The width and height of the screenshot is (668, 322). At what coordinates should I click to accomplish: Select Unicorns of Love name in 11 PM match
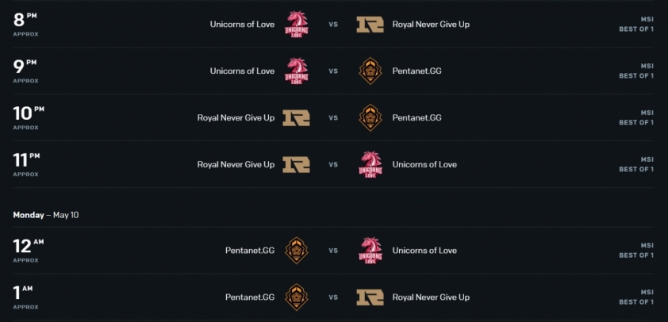424,164
